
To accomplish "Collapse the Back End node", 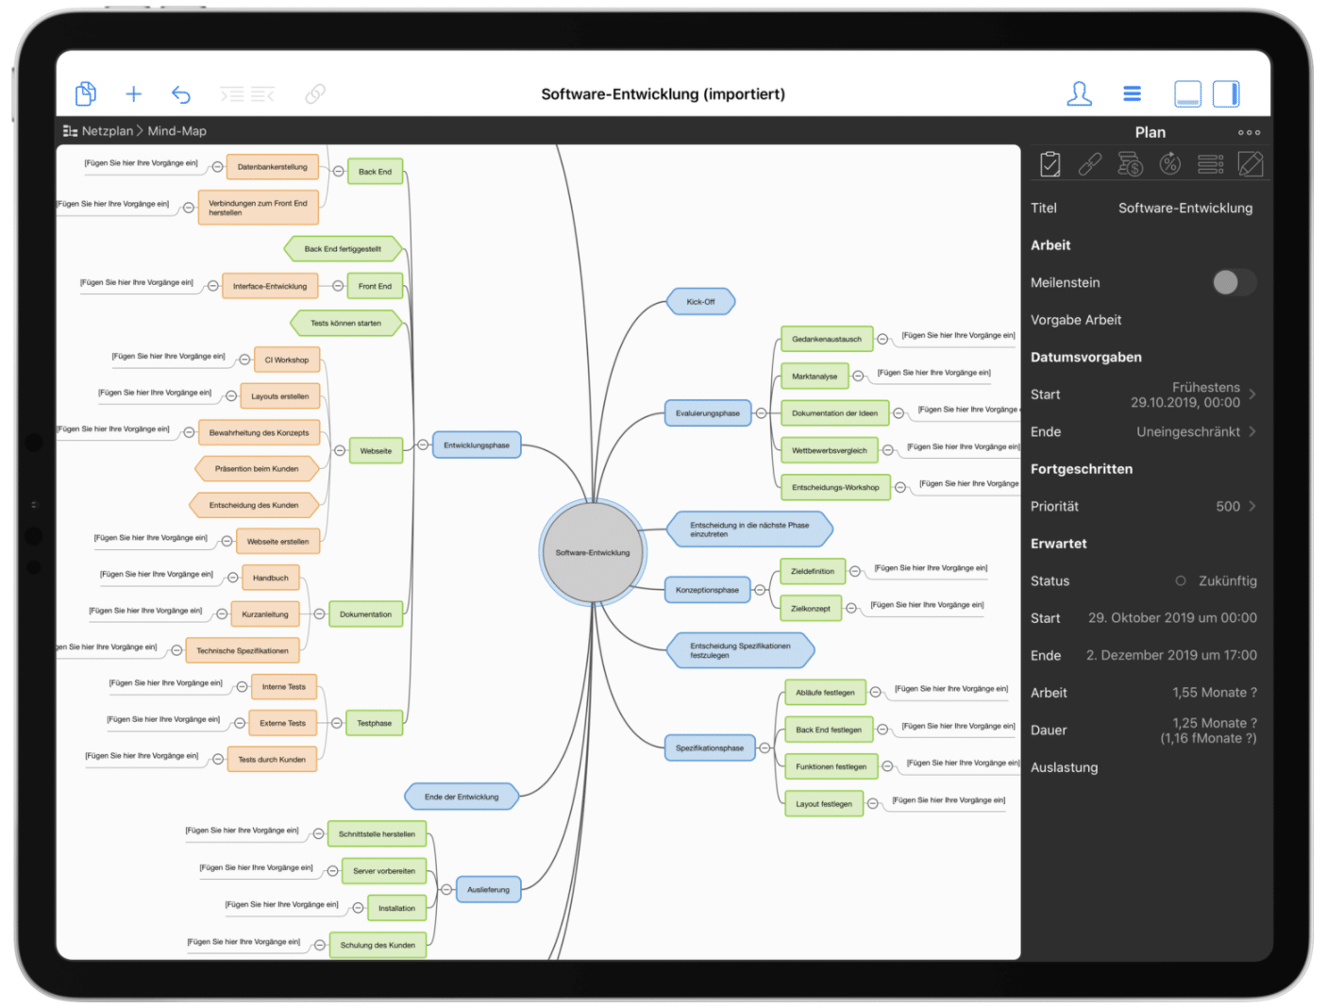I will pos(338,171).
